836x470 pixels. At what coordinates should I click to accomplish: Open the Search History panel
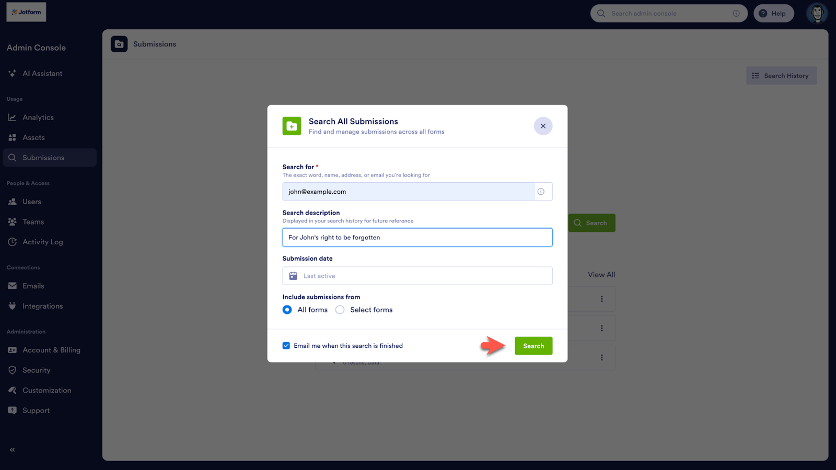781,75
